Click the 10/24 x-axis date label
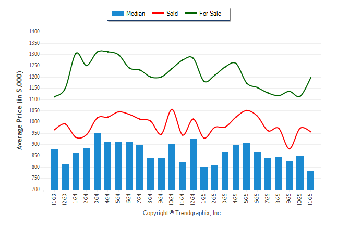Screen dimensions: 337x226 (172, 199)
